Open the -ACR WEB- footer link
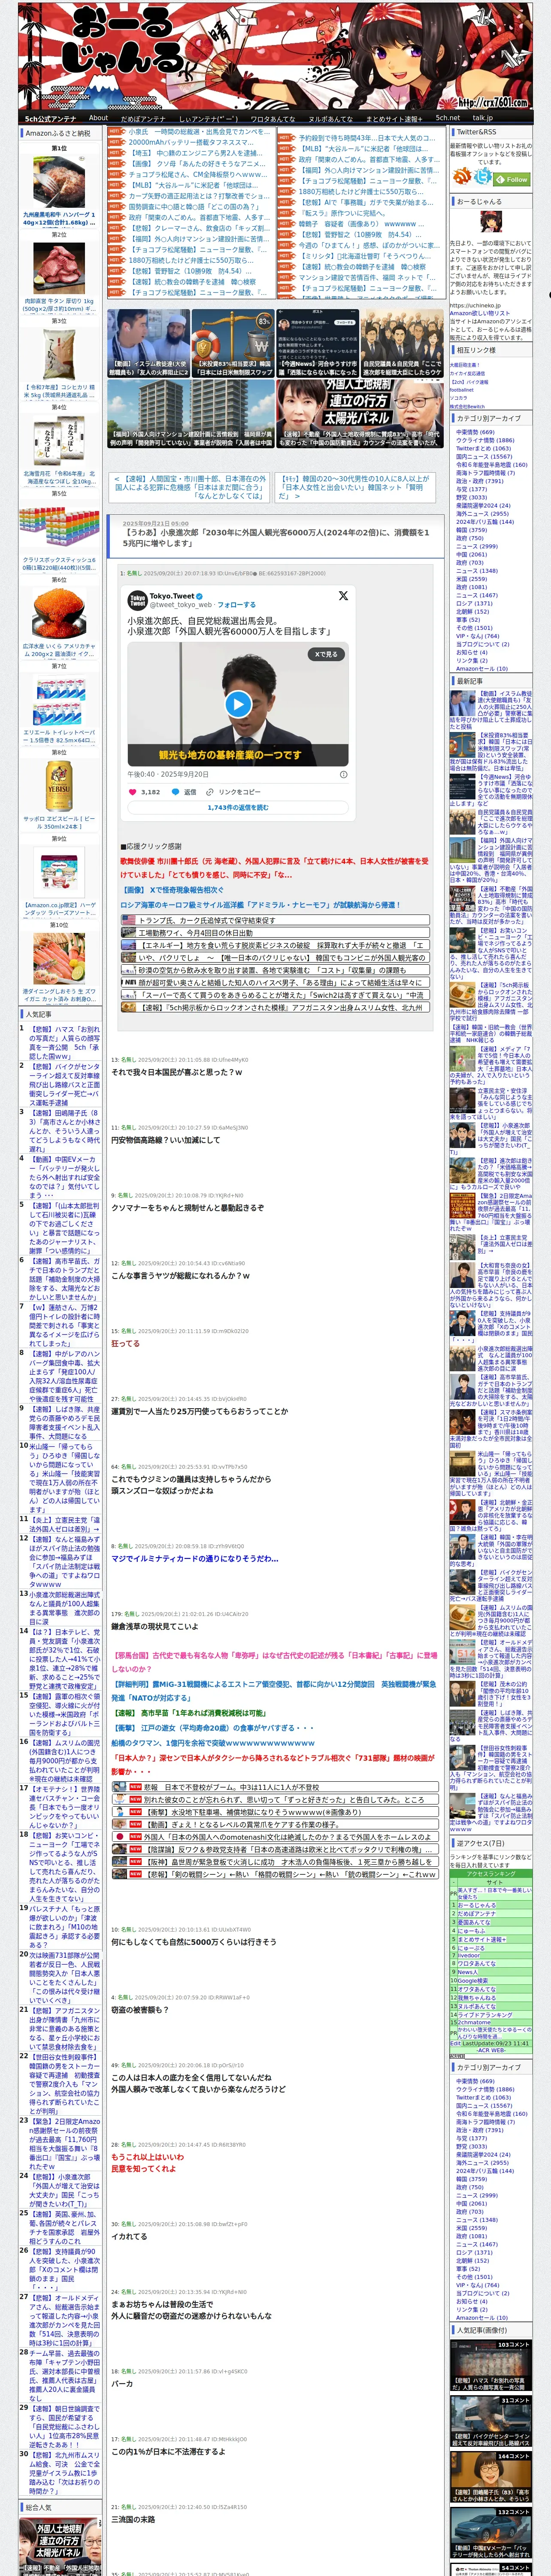Screen dimensions: 551x2576 [490, 2049]
